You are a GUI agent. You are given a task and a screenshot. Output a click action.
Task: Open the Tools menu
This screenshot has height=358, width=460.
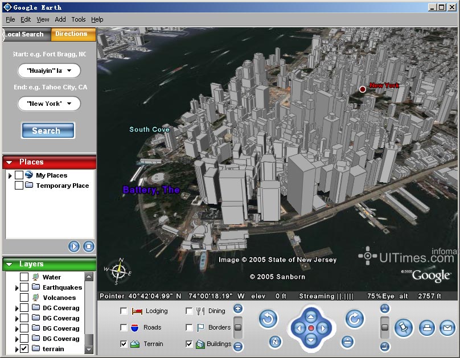click(79, 19)
